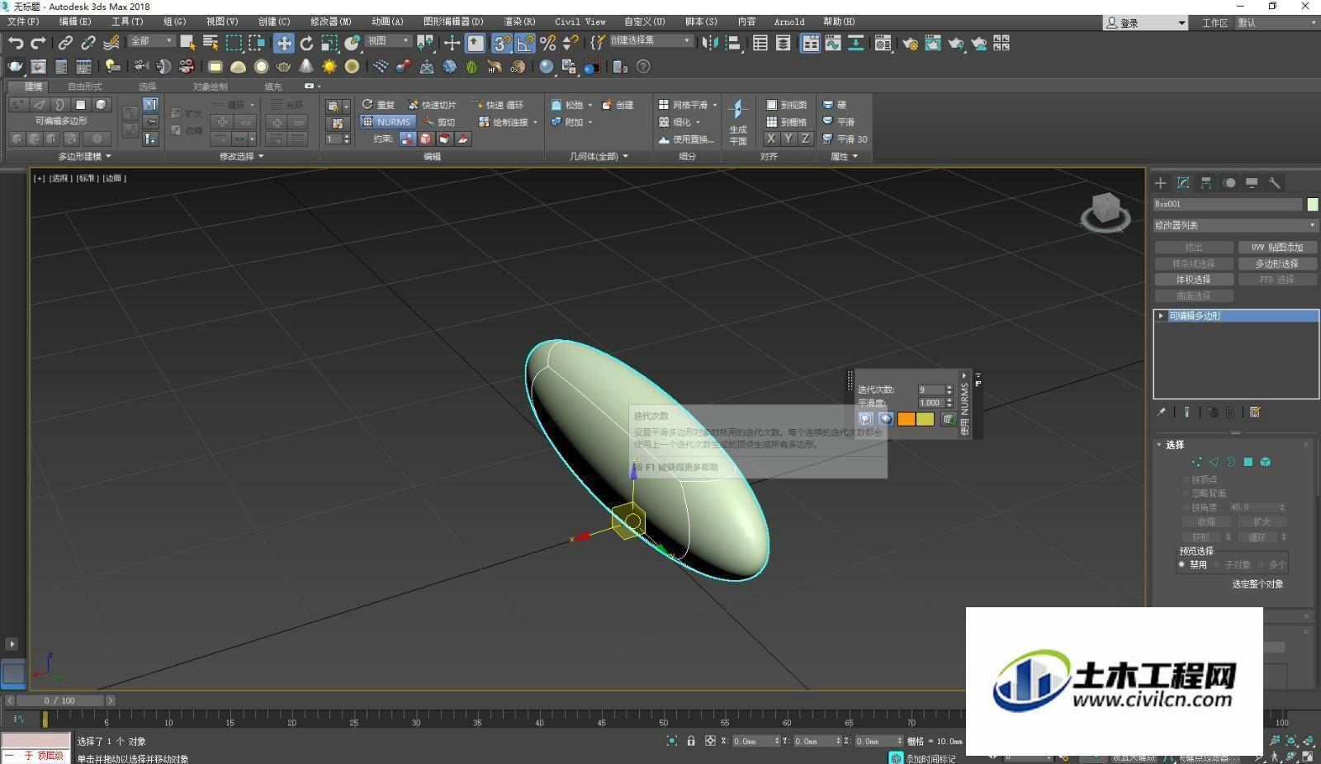Click configure modifier sets icon
Image resolution: width=1321 pixels, height=764 pixels.
pos(1255,412)
